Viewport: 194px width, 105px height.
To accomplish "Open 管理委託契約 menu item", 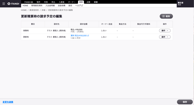I will [x=37, y=6].
